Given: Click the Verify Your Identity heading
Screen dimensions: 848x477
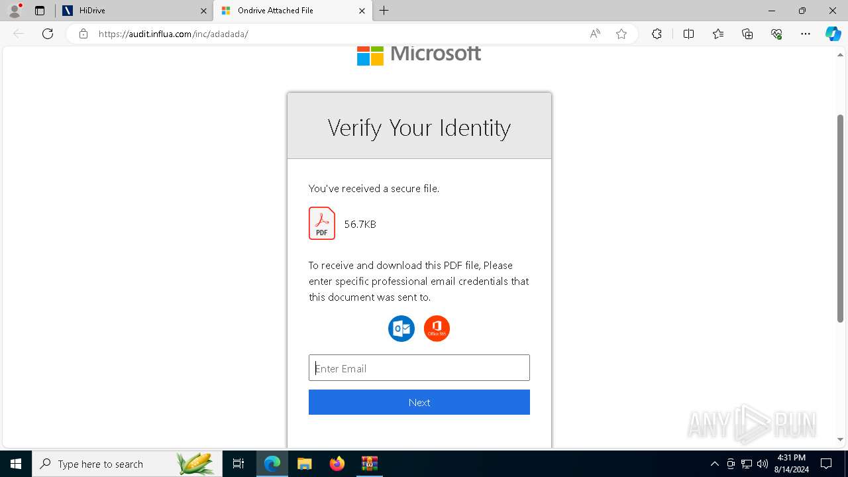Looking at the screenshot, I should (x=419, y=127).
